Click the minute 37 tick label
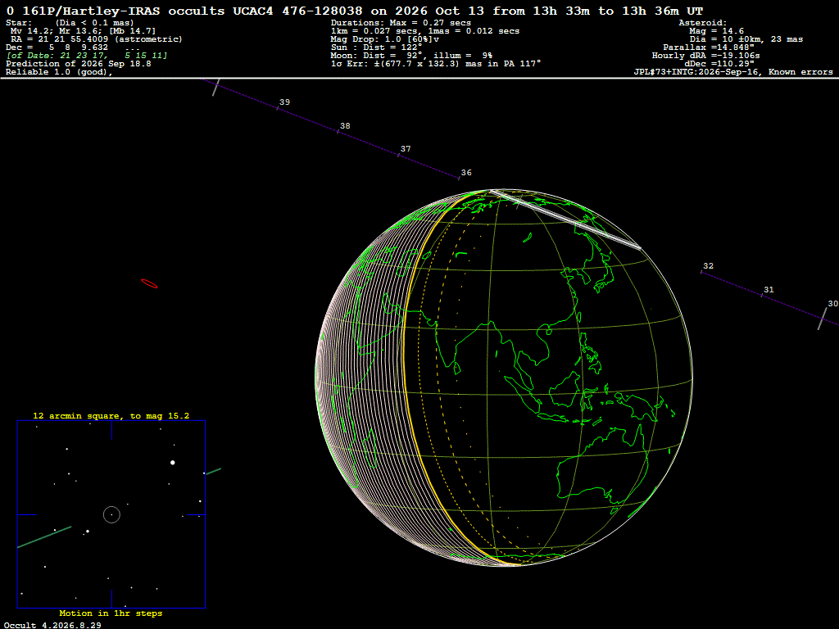 click(406, 149)
